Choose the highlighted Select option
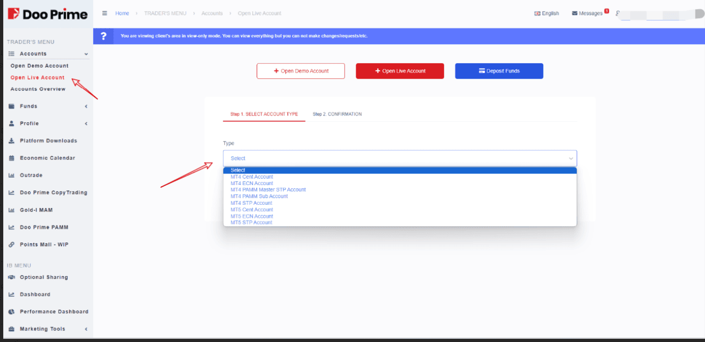The width and height of the screenshot is (705, 342). click(400, 170)
